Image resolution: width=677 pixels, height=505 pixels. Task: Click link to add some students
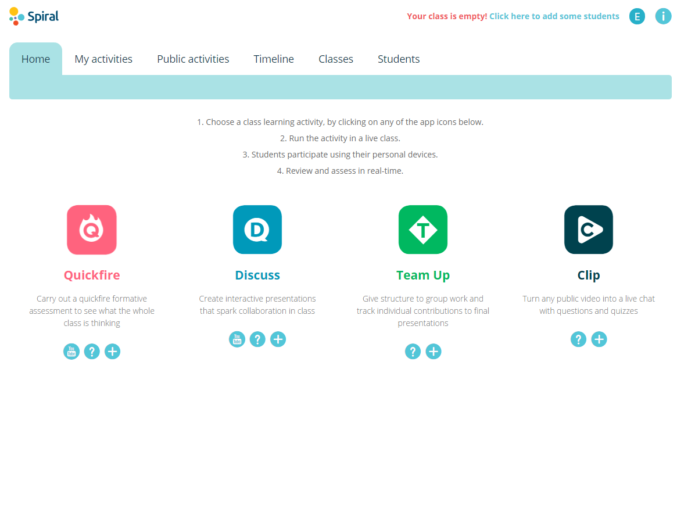(x=554, y=16)
